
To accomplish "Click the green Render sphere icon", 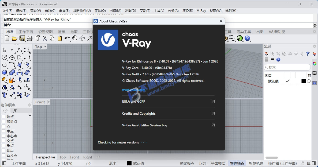I will 240,38.
